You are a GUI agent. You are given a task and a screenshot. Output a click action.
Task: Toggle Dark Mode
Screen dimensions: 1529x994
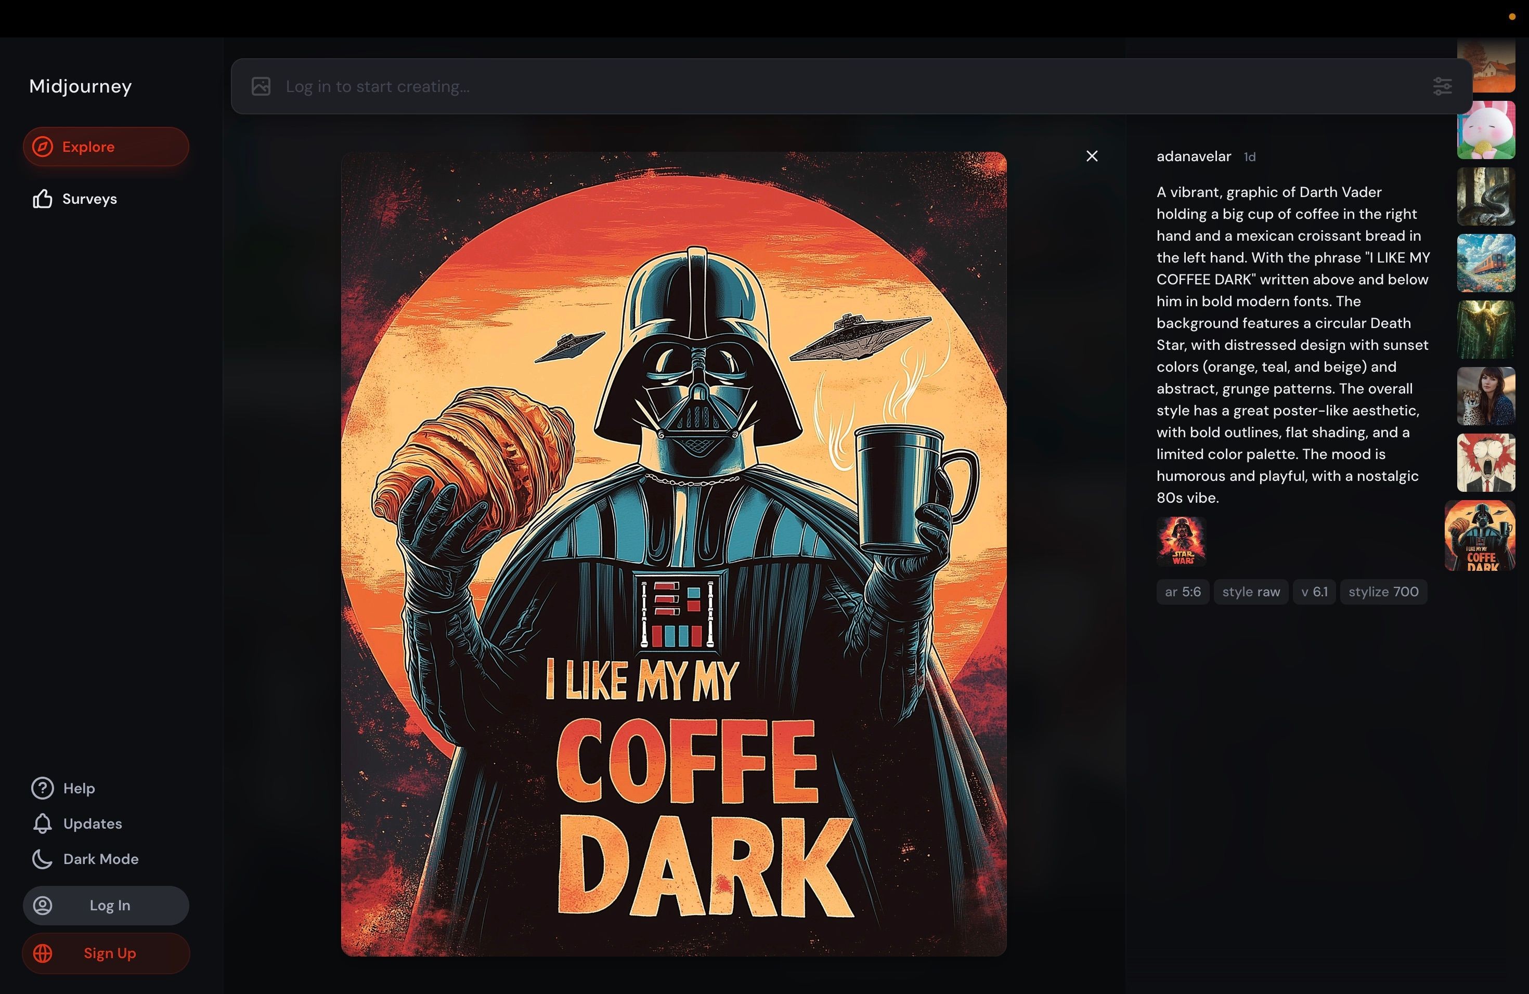pyautogui.click(x=85, y=859)
